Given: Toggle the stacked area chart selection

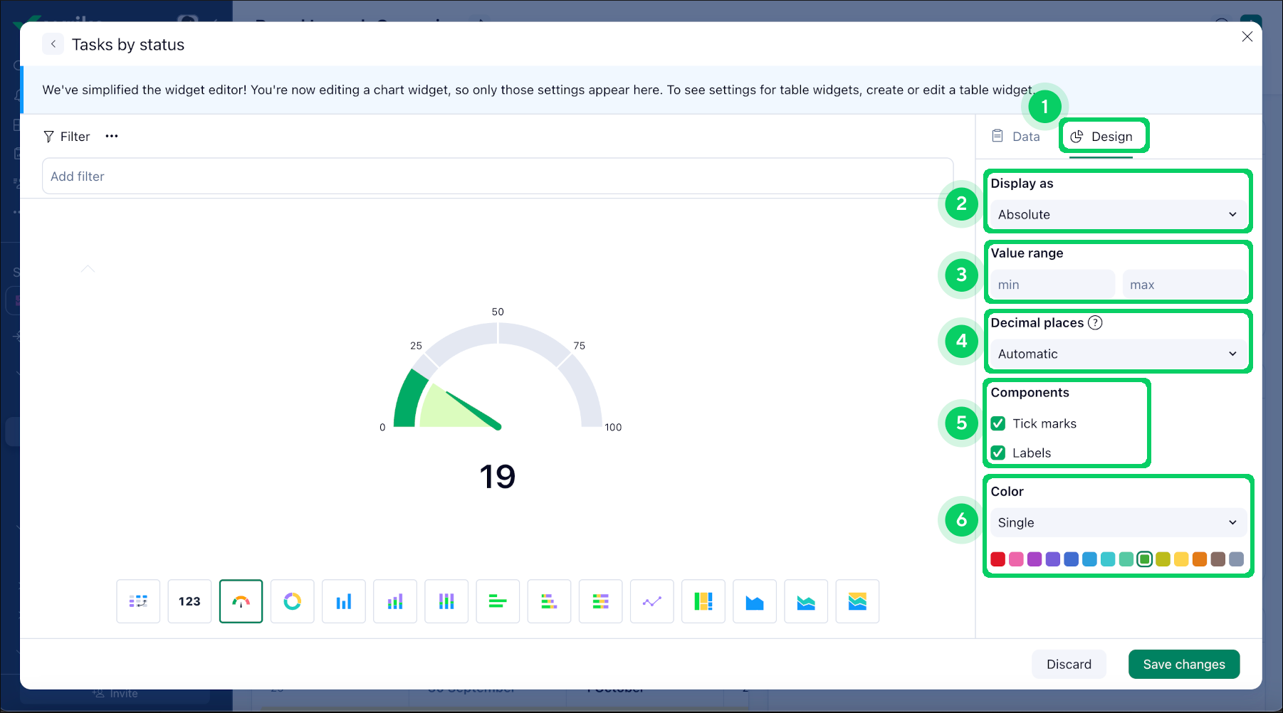Looking at the screenshot, I should (805, 601).
